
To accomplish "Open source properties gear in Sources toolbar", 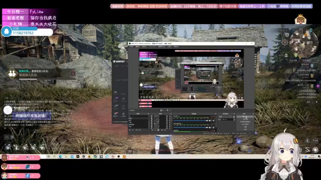I will coord(158,130).
